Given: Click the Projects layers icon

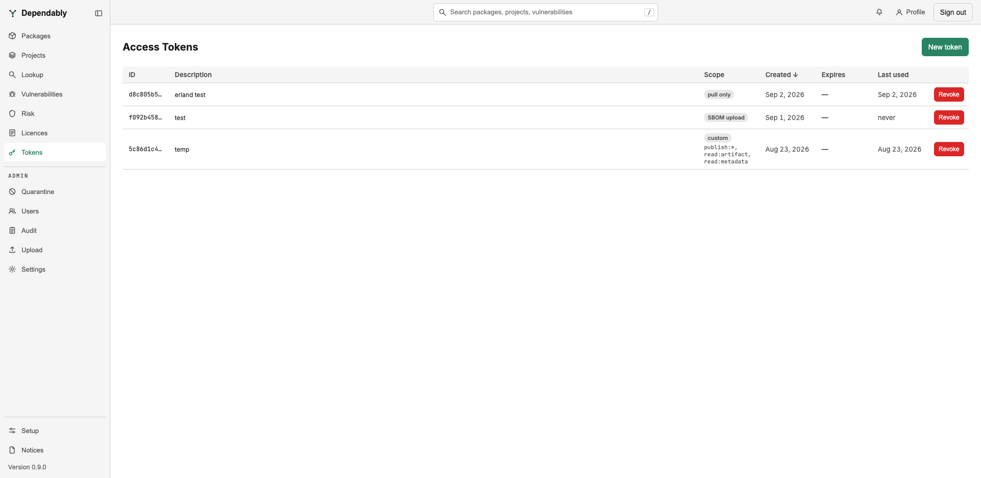Looking at the screenshot, I should [x=12, y=55].
